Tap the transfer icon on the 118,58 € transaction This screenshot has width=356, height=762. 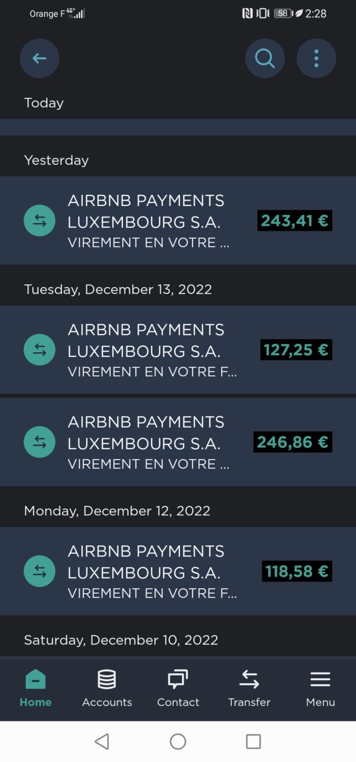coord(40,571)
